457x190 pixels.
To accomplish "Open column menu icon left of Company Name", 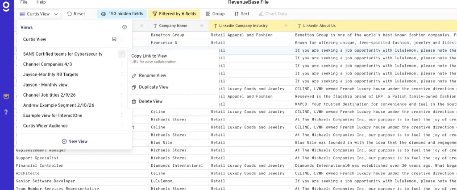I will point(141,26).
